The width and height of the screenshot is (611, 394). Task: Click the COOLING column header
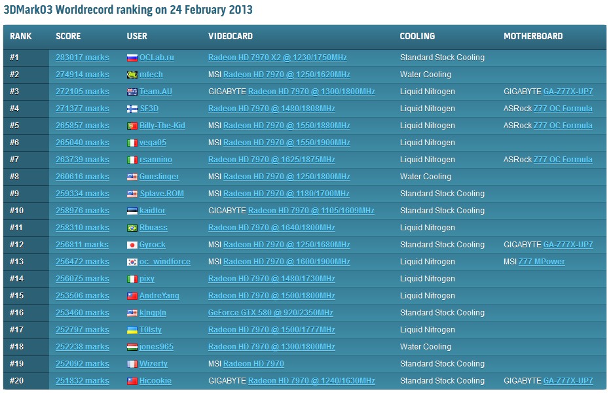[x=417, y=36]
